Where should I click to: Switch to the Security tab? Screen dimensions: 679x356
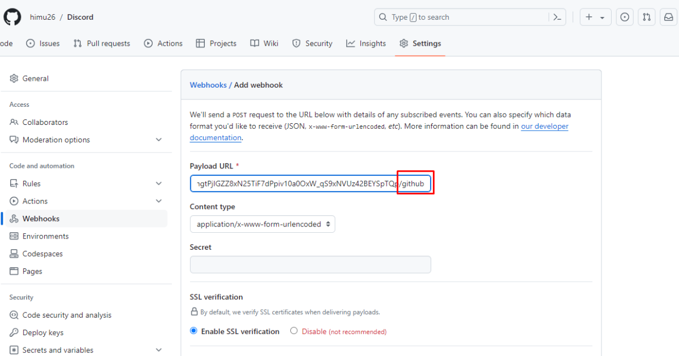tap(312, 44)
